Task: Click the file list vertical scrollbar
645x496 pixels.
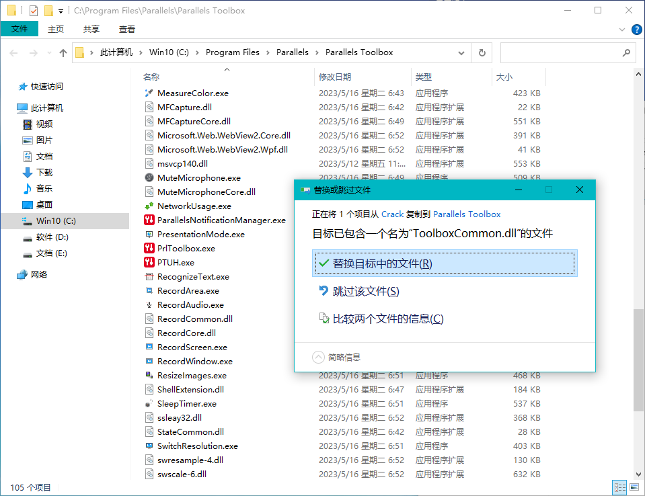Action: 638,360
